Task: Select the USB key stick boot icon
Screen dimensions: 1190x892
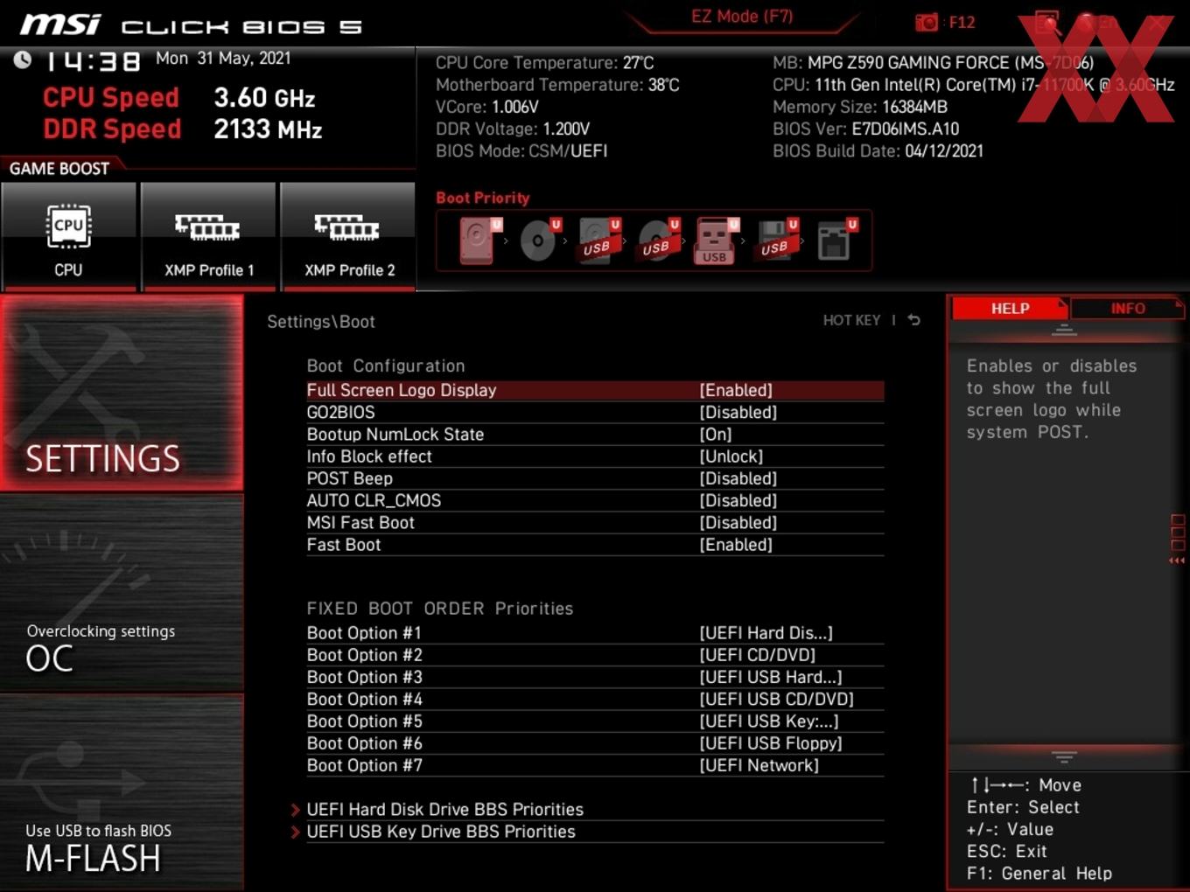Action: [x=717, y=240]
